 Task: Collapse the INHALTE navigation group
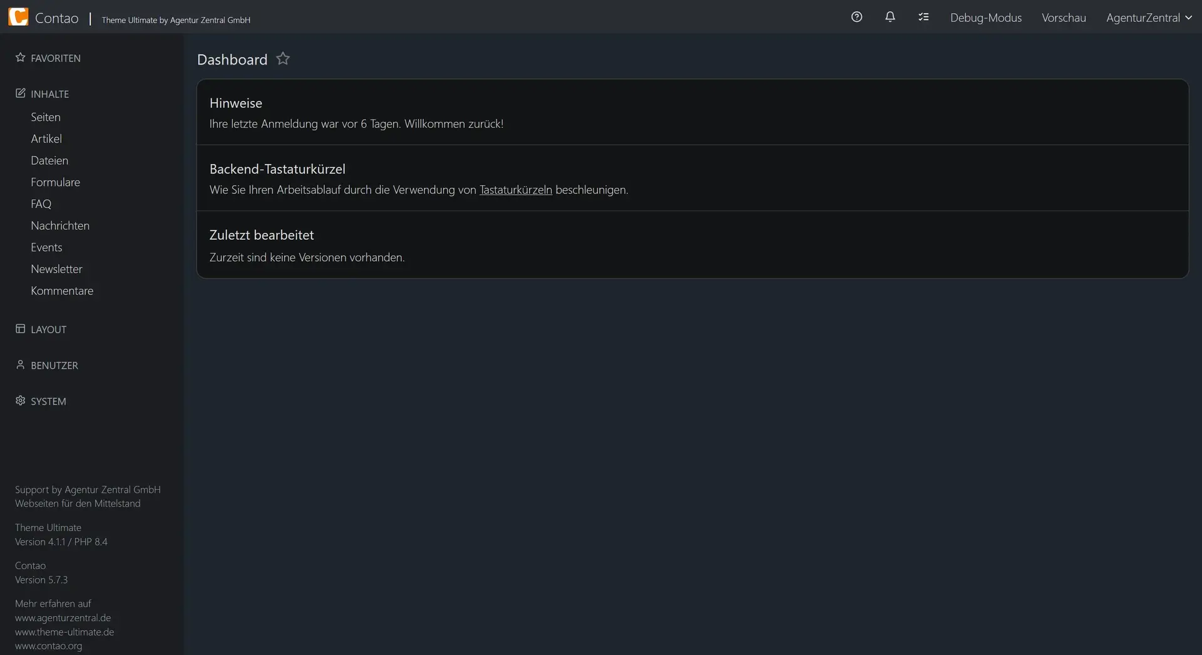(50, 94)
